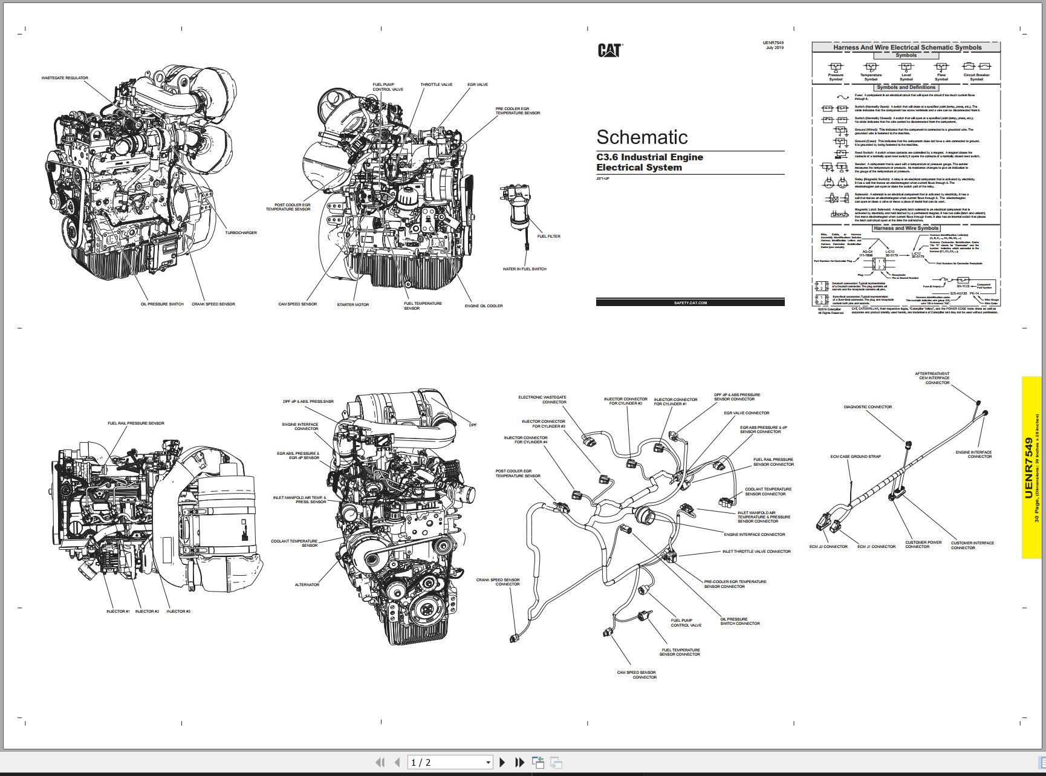Click the 'CUSTOMER INTERFACE CONNECTOR' label

[972, 546]
